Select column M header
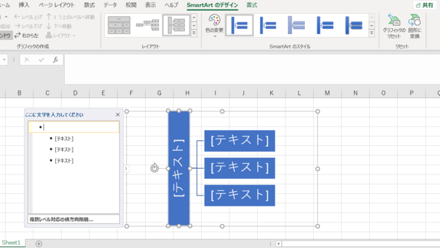Viewport: 440px width, 248px height. coord(327,93)
